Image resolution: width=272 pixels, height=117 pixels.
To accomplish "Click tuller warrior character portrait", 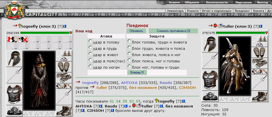I will pos(235,66).
